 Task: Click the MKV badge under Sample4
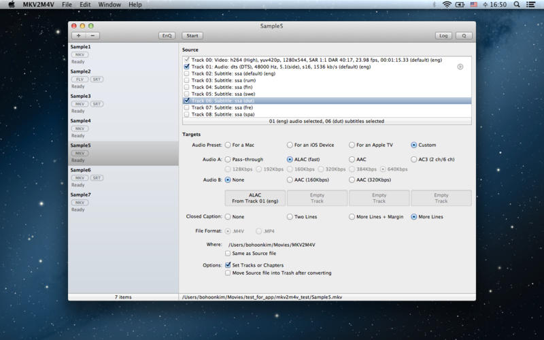[80, 129]
